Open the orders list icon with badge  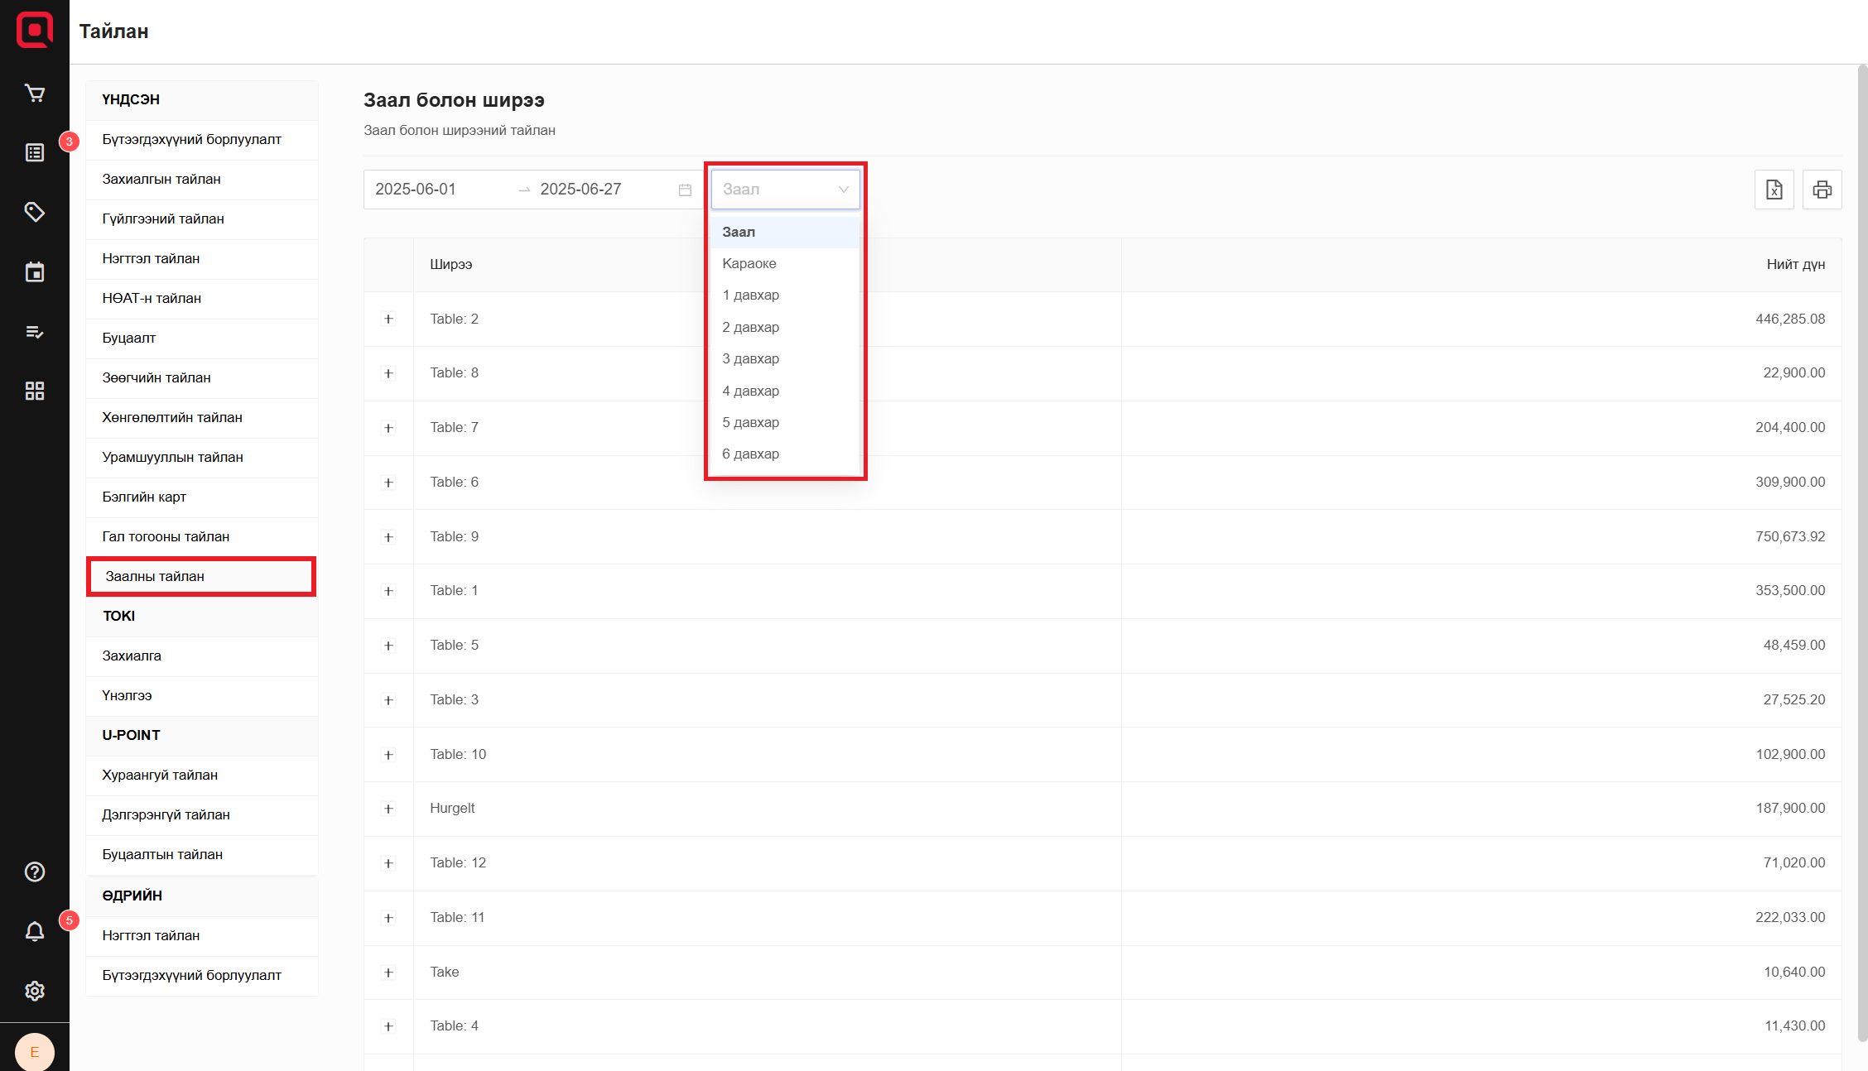click(x=35, y=153)
